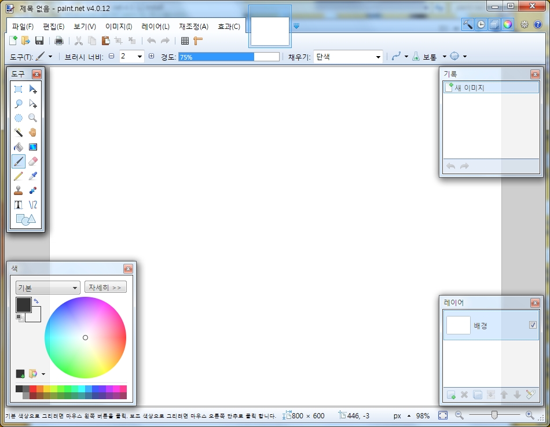
Task: Click the zoom slider in status bar
Action: 494,415
